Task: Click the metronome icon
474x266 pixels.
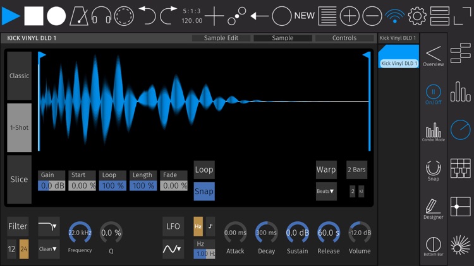Action: coord(79,16)
